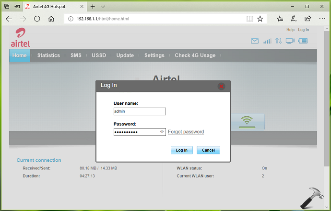Click the Help link at top
The height and width of the screenshot is (211, 331).
click(290, 30)
